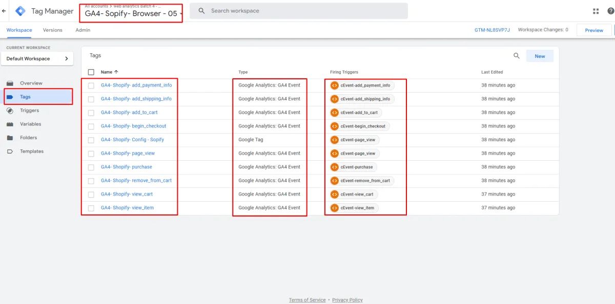
Task: Check the box for remove_from_cart tag
Action: click(91, 181)
